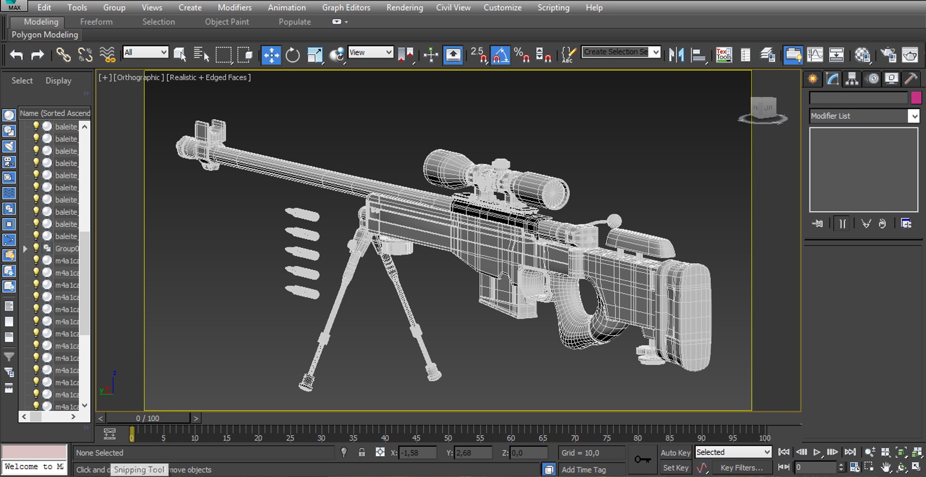Click the Undo arrow icon
926x477 pixels.
pyautogui.click(x=16, y=55)
